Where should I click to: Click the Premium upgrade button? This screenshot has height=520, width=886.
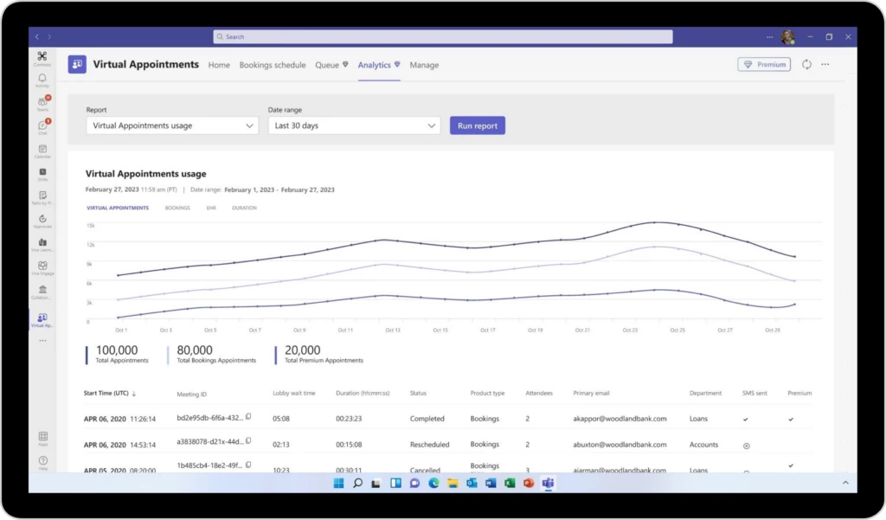[763, 64]
